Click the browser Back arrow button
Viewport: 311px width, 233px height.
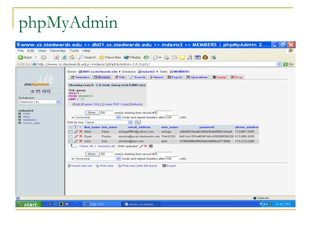20,57
